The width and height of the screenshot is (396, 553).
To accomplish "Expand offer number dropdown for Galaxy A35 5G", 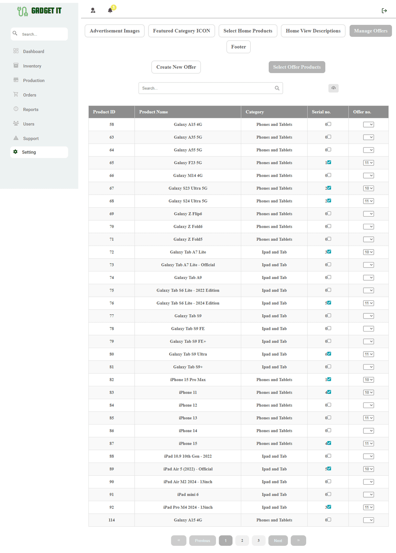I will tap(368, 137).
